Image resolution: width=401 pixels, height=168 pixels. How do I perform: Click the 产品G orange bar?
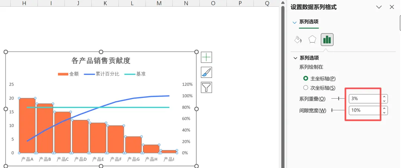click(x=133, y=145)
